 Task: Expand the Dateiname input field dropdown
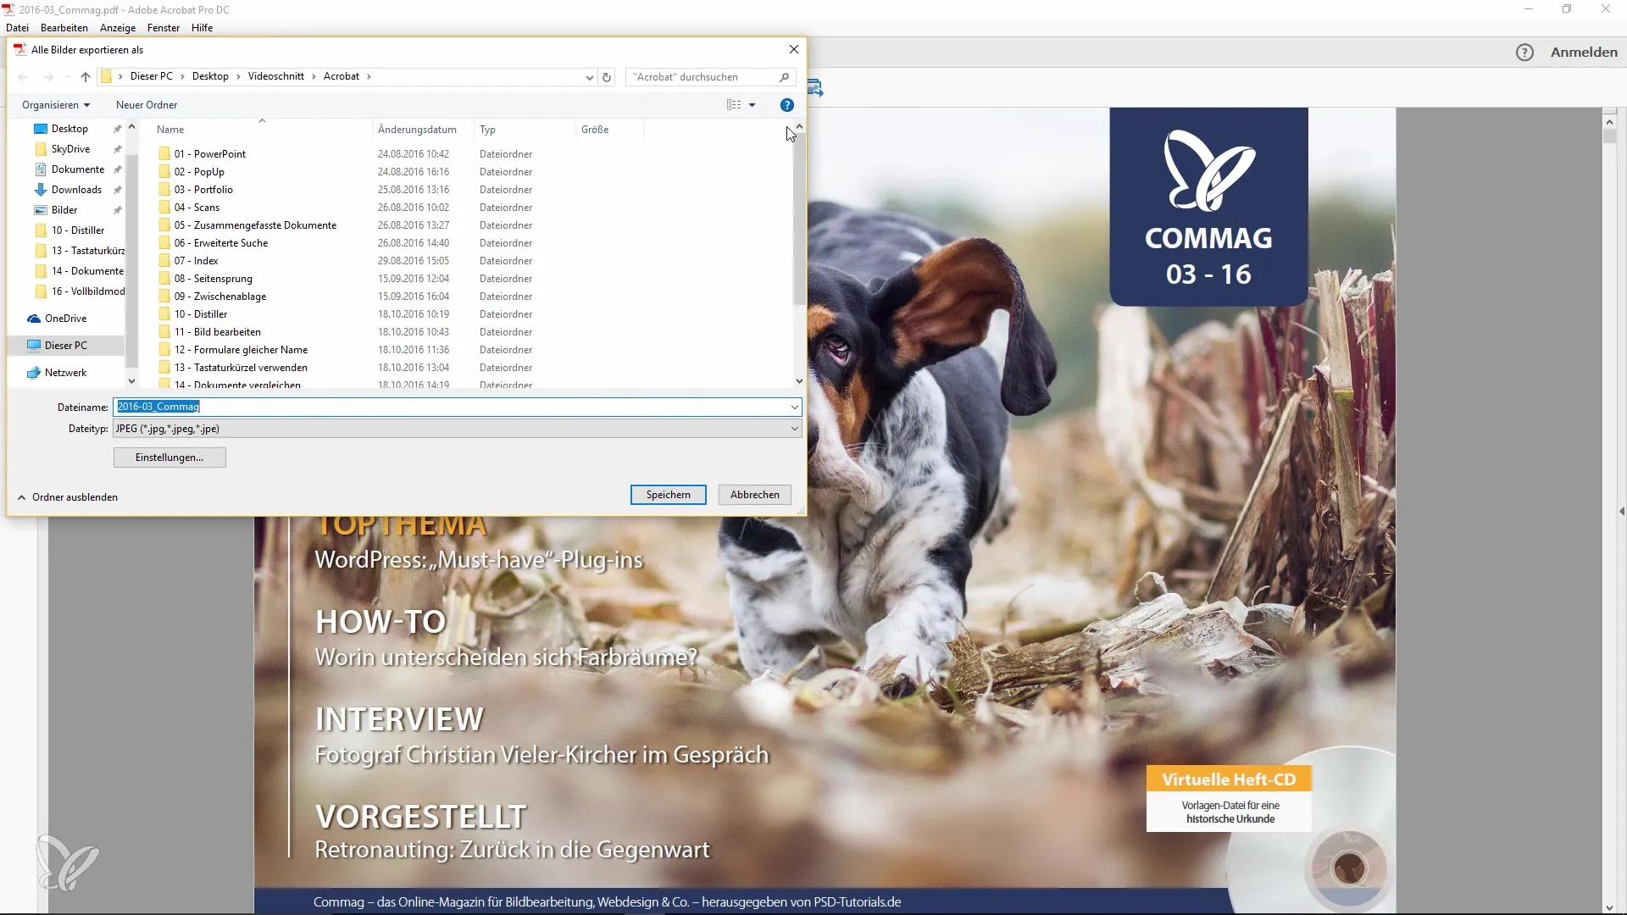[795, 407]
